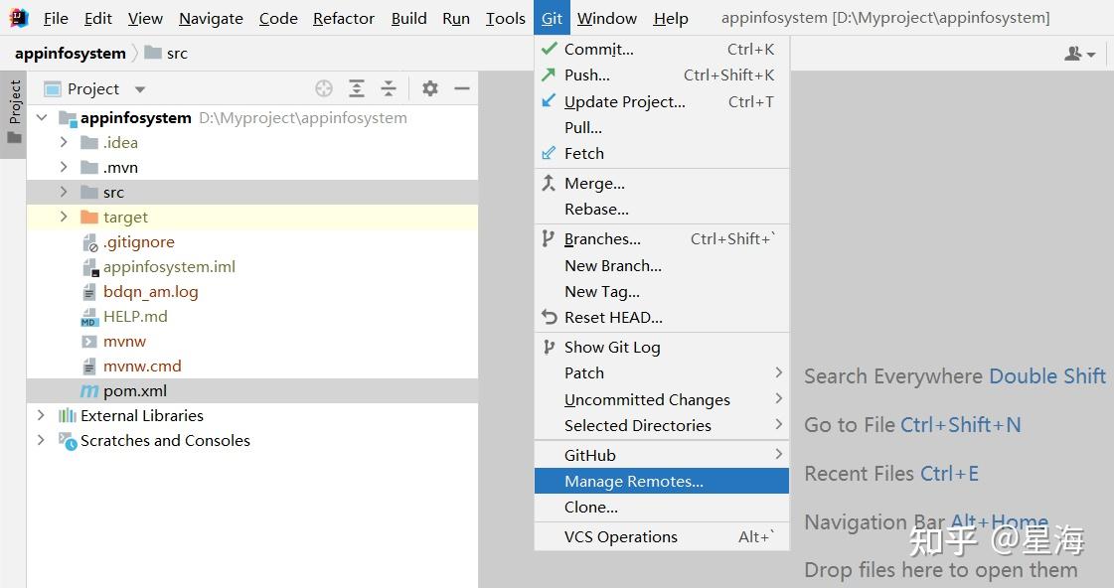Expand the .idea folder
Image resolution: width=1114 pixels, height=588 pixels.
point(64,142)
